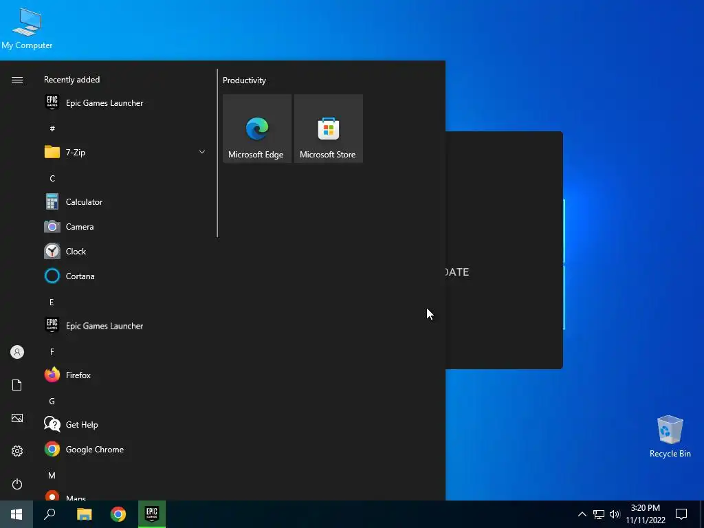Image resolution: width=704 pixels, height=528 pixels.
Task: Launch Firefox from the app list
Action: (125, 375)
